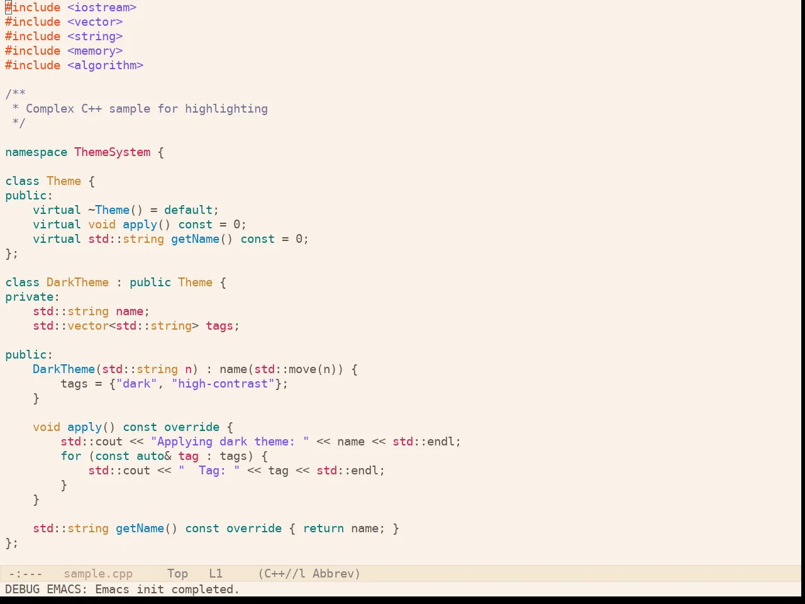Click 'auto&' in the for loop

point(153,456)
